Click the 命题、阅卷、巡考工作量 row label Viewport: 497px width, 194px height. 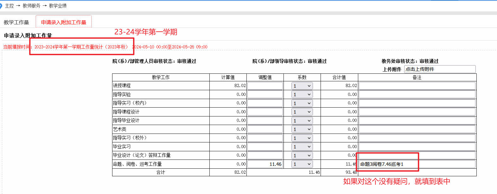[137, 164]
